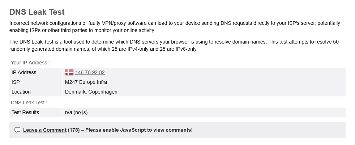Open the 146.70.92.82 IP address link
The height and width of the screenshot is (145, 355).
click(x=90, y=72)
